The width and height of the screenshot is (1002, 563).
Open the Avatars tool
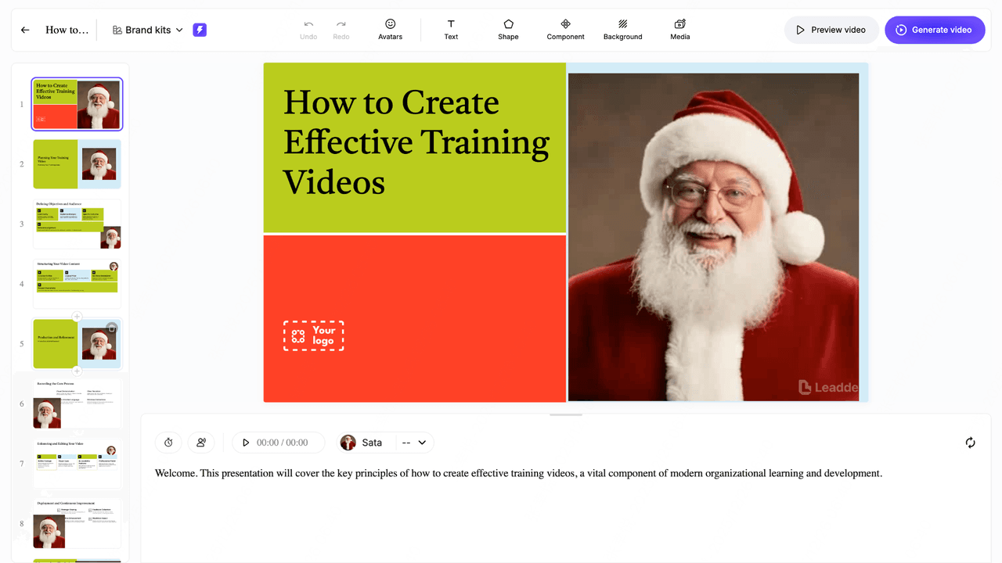390,30
